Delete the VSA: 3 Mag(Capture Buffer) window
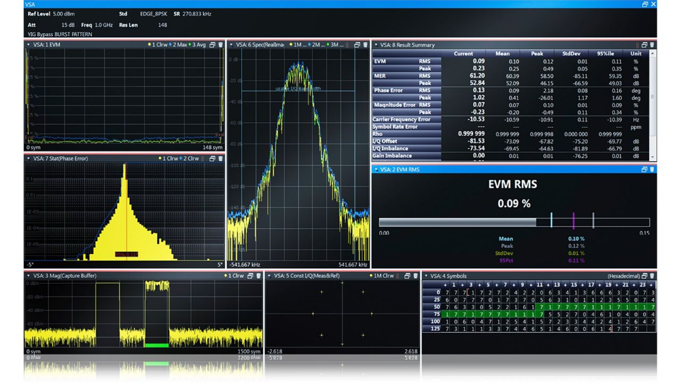The image size is (681, 383). 259,276
